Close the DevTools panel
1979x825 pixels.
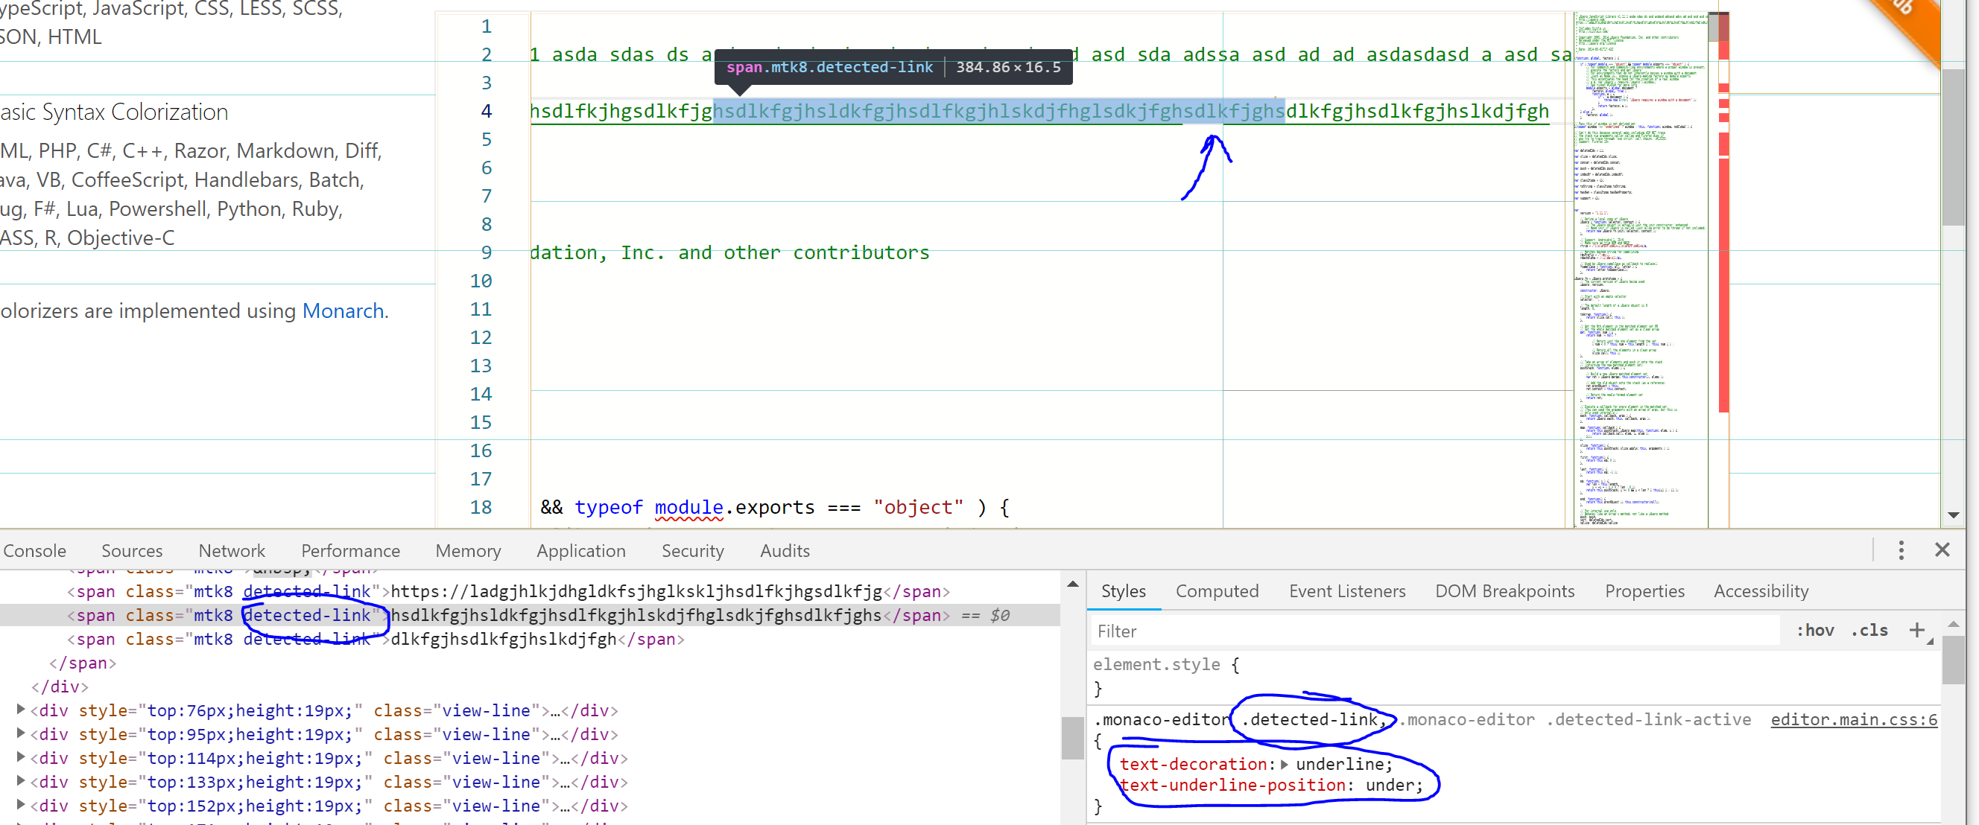(1942, 550)
